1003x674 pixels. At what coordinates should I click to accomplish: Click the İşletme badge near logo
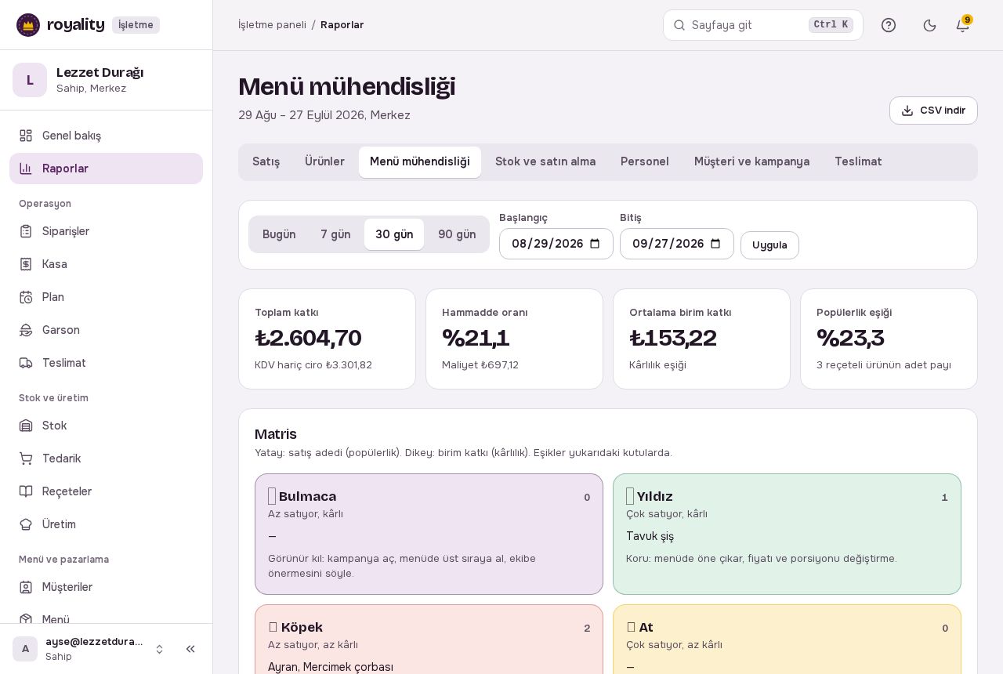click(x=136, y=25)
